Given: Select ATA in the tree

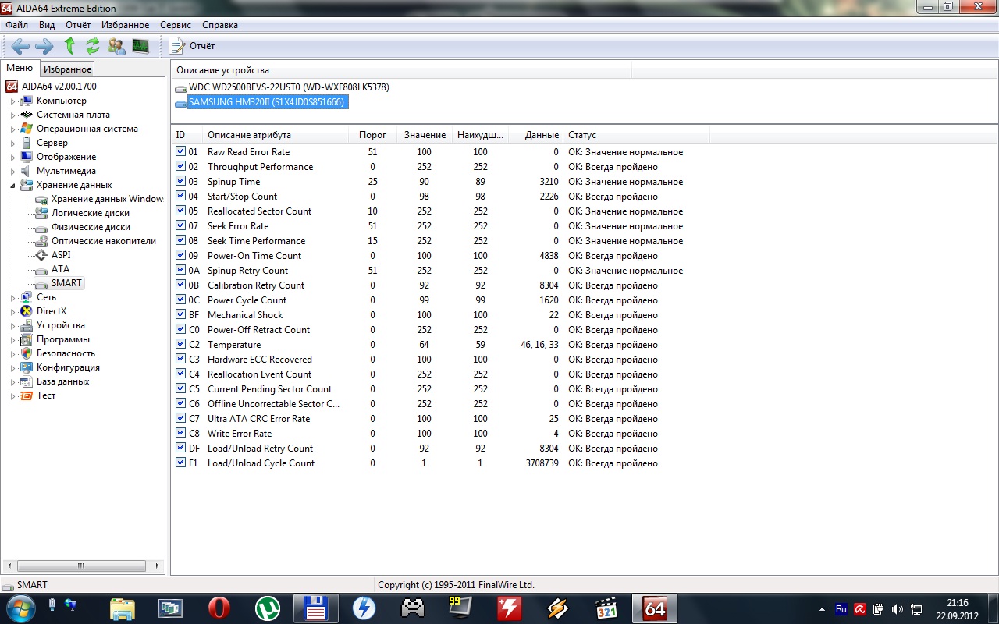Looking at the screenshot, I should point(60,269).
